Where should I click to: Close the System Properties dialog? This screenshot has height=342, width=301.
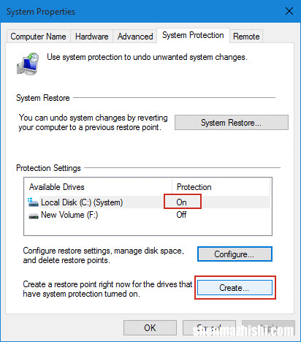click(289, 11)
